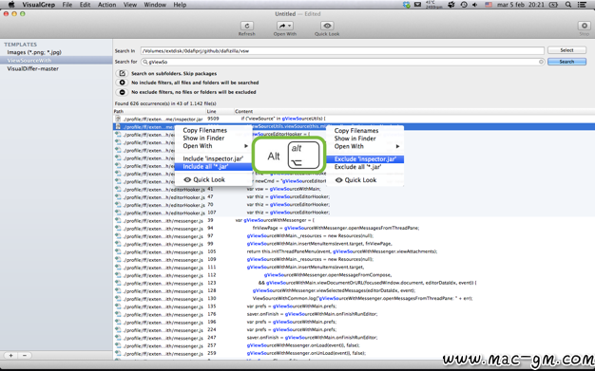Image resolution: width=595 pixels, height=371 pixels.
Task: Choose Exclude all '*.jar' in right context menu
Action: (365, 167)
